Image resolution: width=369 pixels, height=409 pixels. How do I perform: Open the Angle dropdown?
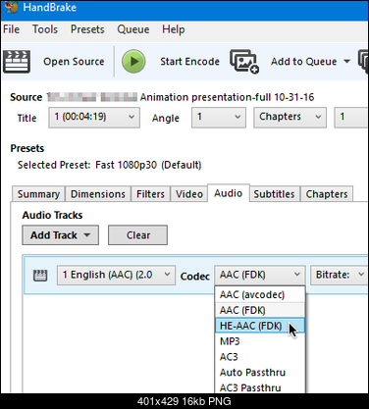(219, 117)
